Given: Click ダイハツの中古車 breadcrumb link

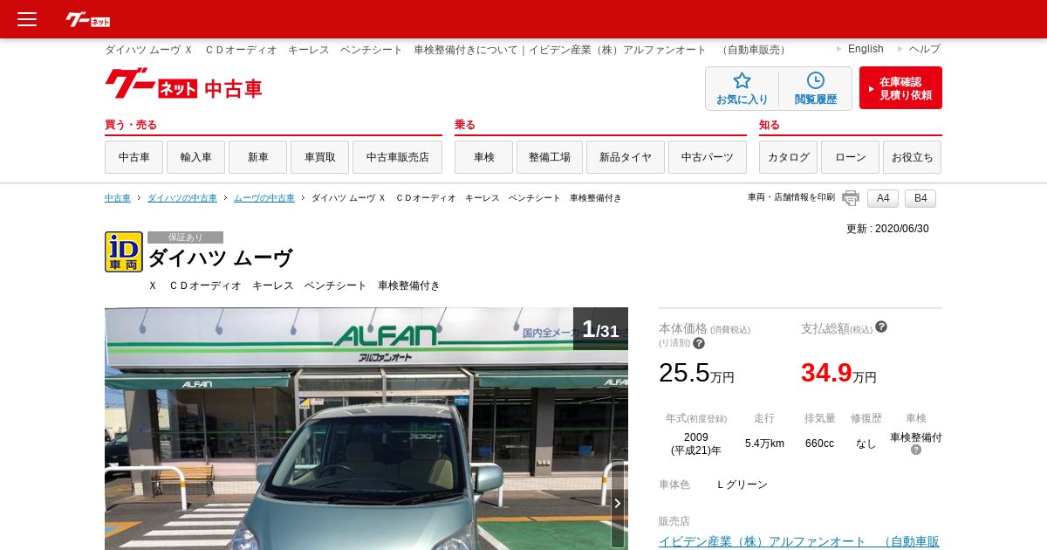Looking at the screenshot, I should [x=182, y=198].
